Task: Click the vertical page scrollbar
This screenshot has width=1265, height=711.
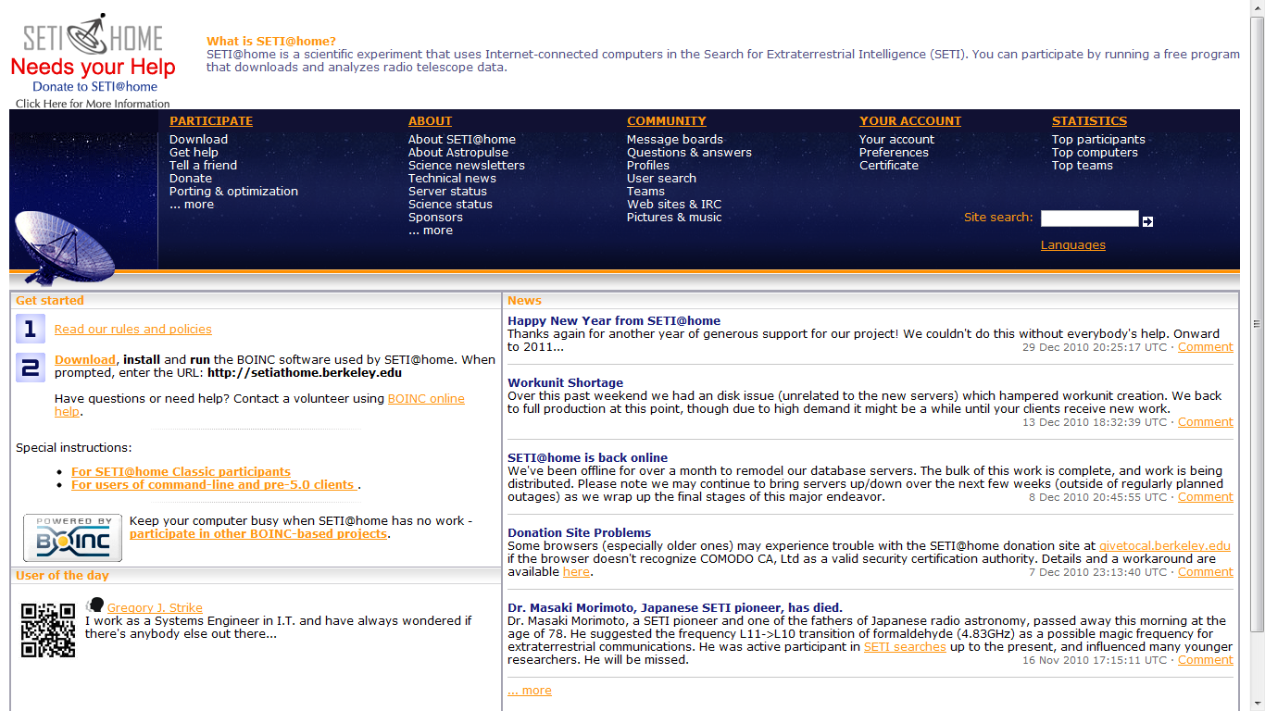Action: click(x=1257, y=324)
